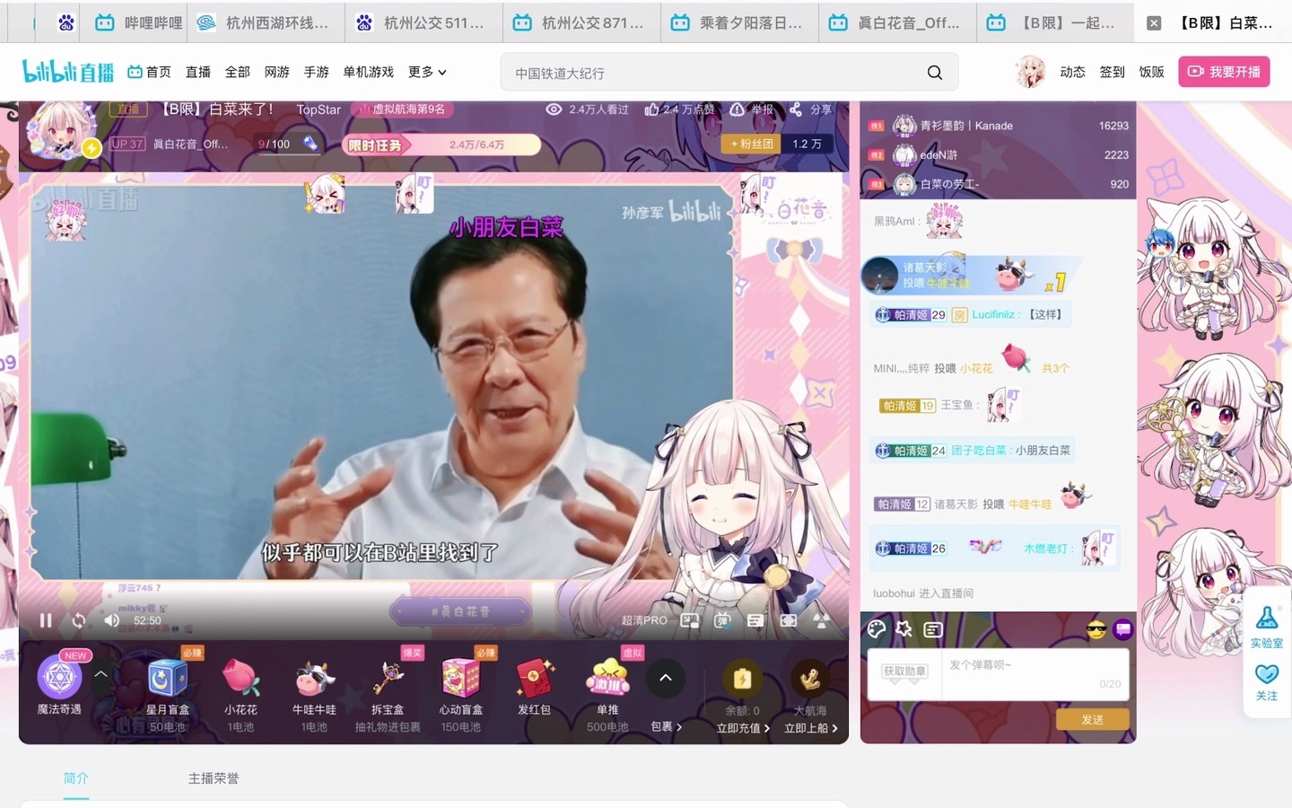The height and width of the screenshot is (808, 1292).
Task: Open purple danmaku style bubble icon
Action: 1123,630
